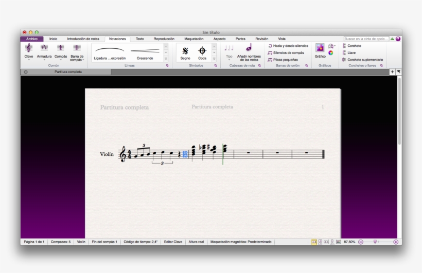Open the Clave dropdown

pos(29,52)
